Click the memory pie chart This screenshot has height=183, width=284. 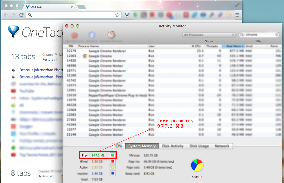coord(197,165)
